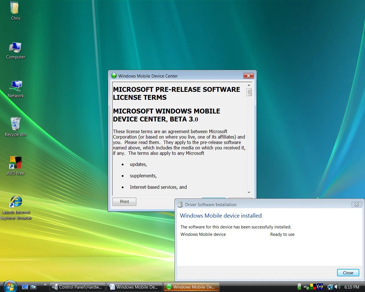Click the 'updates,' bullet item
Viewport: 365px width, 292px height.
coord(139,164)
